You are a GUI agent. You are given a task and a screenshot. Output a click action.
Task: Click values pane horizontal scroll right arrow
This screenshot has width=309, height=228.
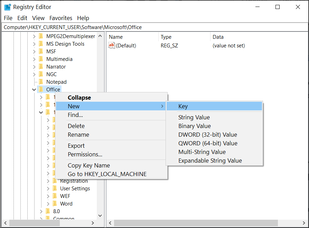304,223
